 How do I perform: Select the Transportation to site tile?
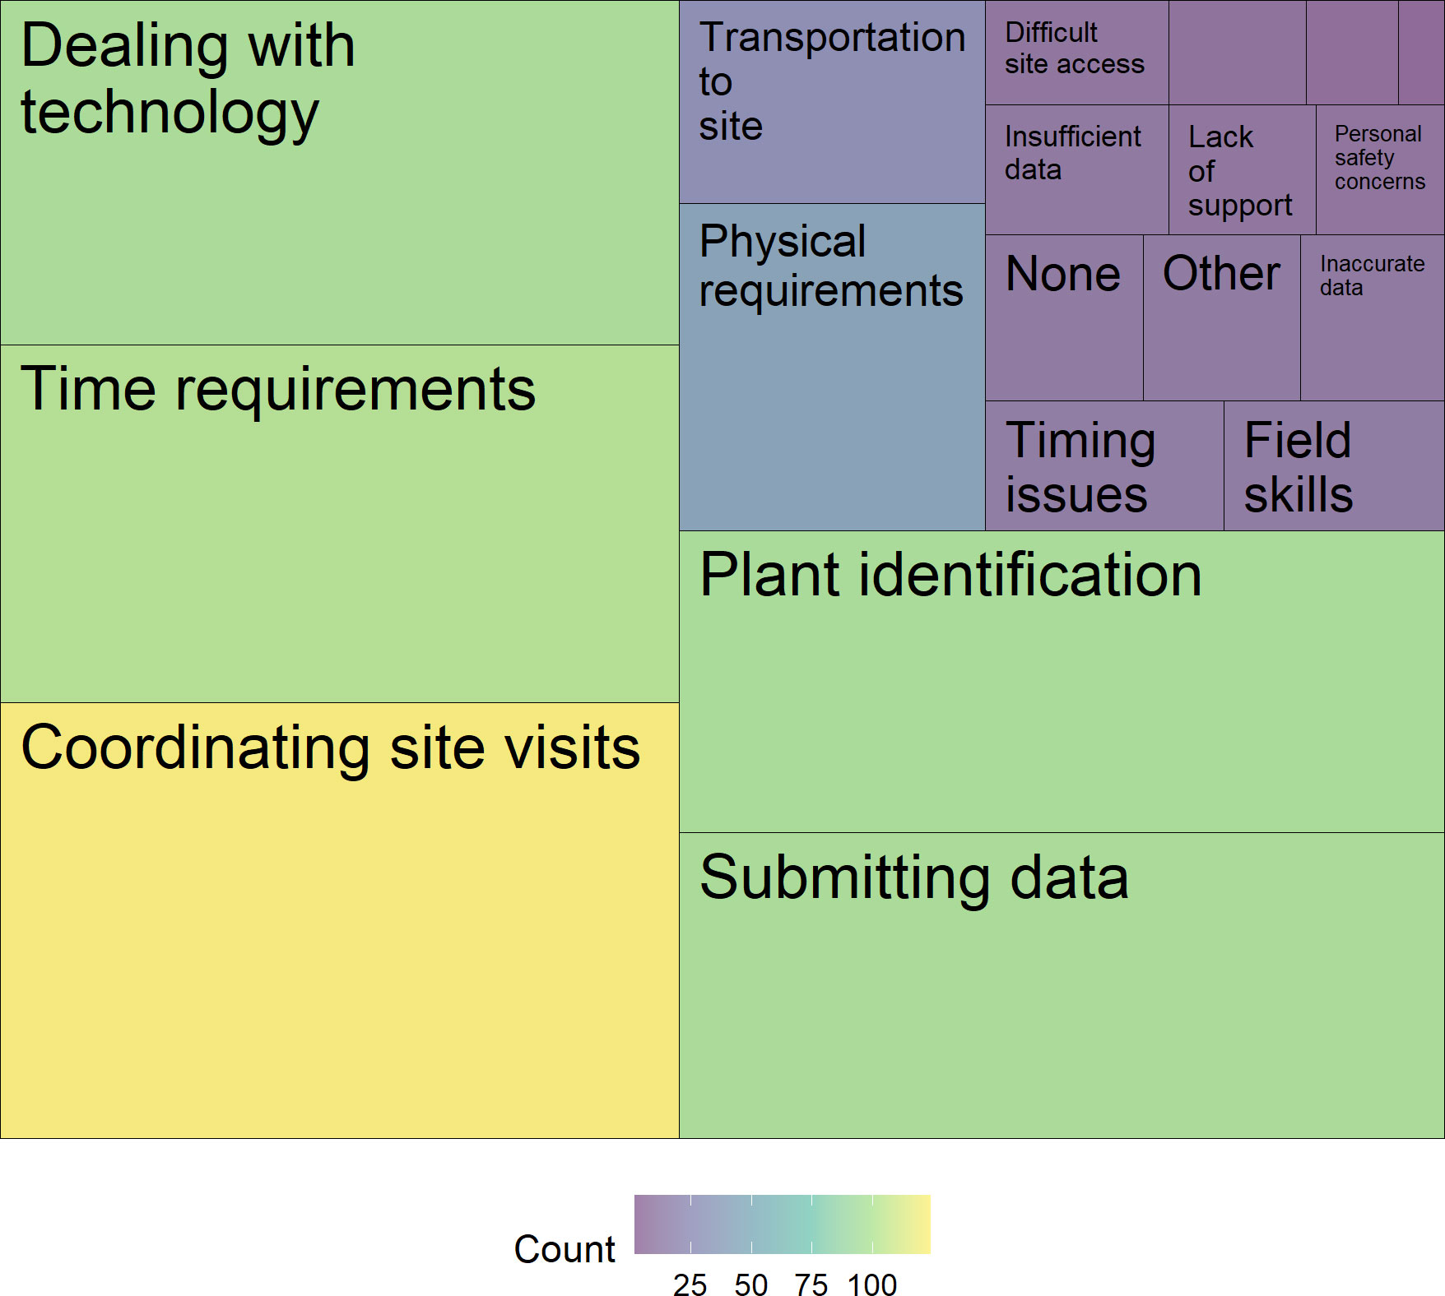pyautogui.click(x=832, y=102)
